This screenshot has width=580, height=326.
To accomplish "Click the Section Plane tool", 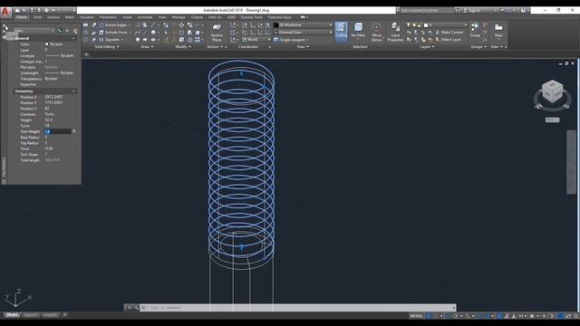I will click(217, 33).
